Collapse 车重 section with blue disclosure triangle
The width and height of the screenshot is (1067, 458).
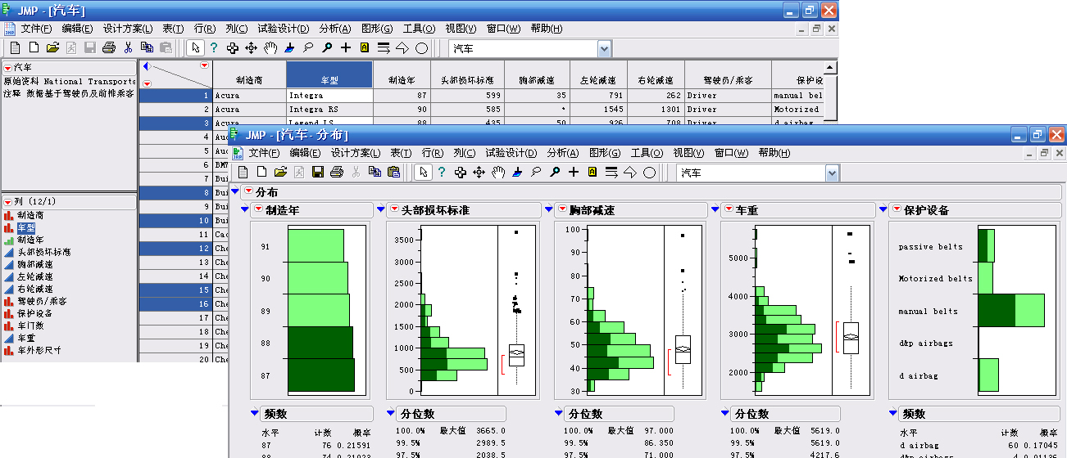point(715,210)
